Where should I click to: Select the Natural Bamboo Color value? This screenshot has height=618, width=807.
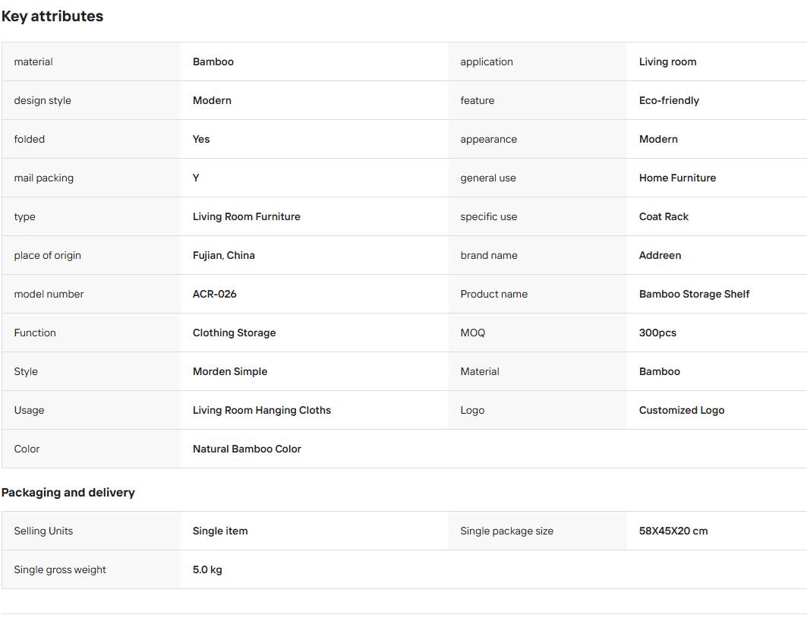tap(247, 449)
